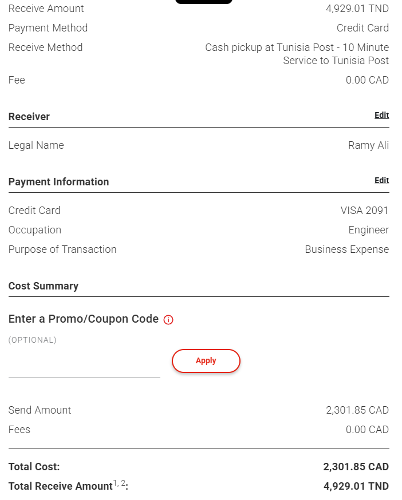402x500 pixels.
Task: Edit the Payment Information section
Action: click(381, 180)
